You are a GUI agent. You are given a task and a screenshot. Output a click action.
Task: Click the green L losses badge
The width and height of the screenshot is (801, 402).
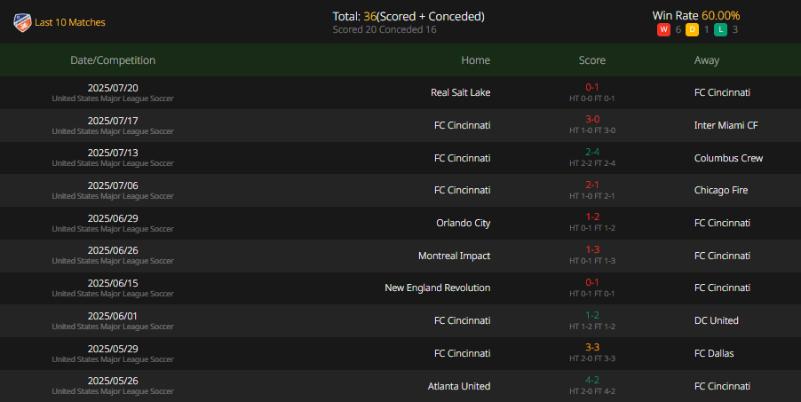click(720, 29)
